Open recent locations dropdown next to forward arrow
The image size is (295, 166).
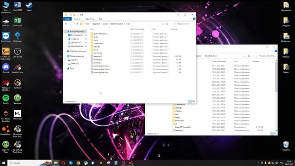[x=74, y=24]
